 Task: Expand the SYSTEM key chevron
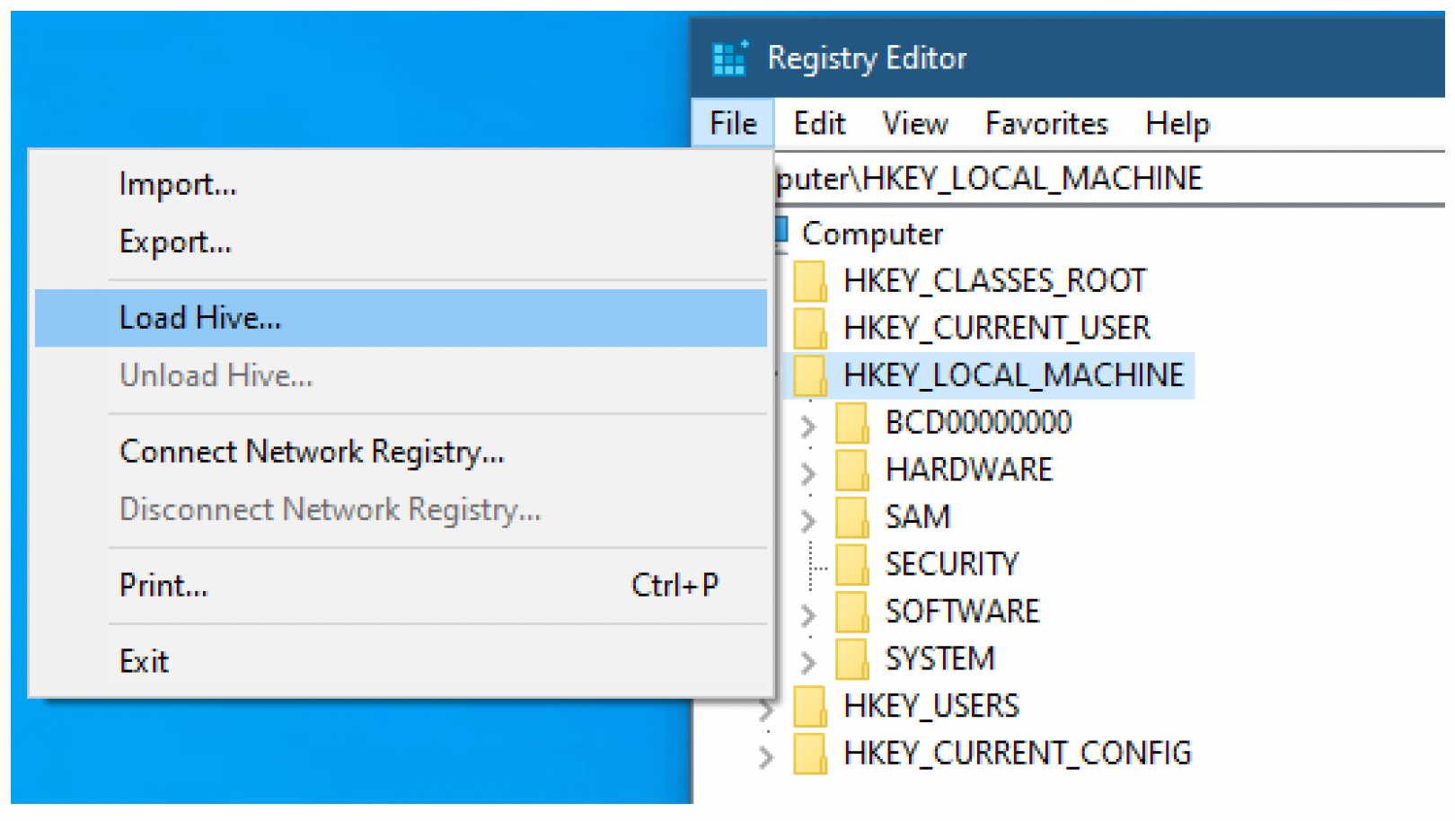808,662
